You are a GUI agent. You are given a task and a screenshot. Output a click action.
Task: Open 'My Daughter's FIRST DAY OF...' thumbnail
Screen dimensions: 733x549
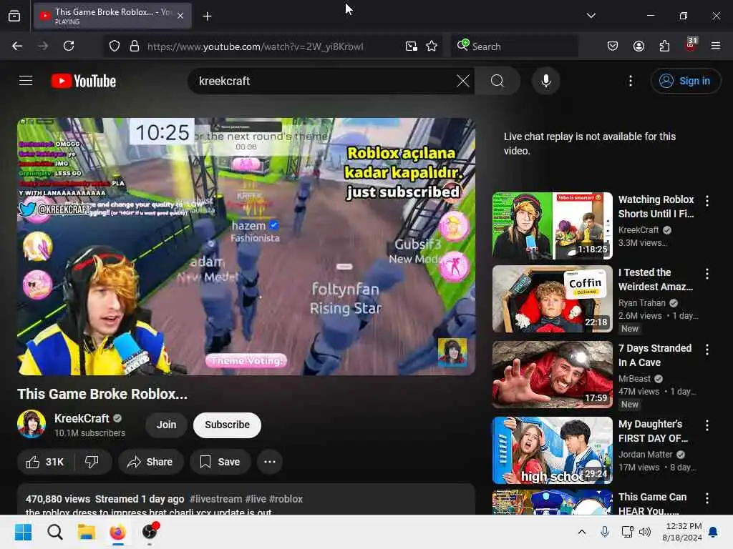[552, 450]
